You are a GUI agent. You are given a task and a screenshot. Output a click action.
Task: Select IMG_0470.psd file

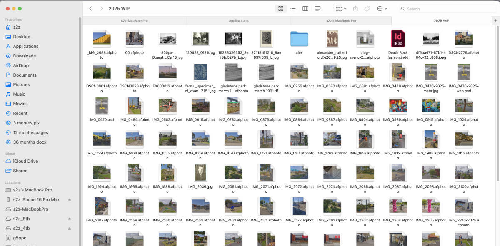coord(101,106)
